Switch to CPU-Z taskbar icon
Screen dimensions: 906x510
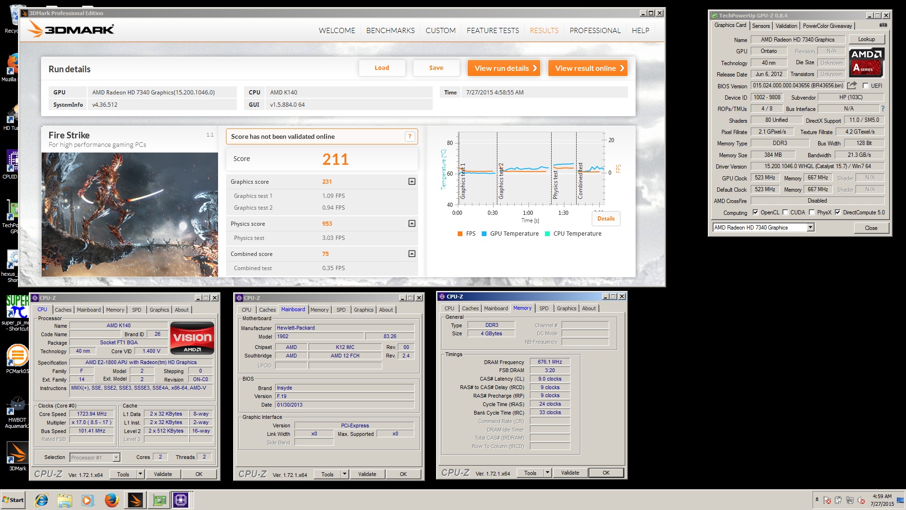click(181, 500)
